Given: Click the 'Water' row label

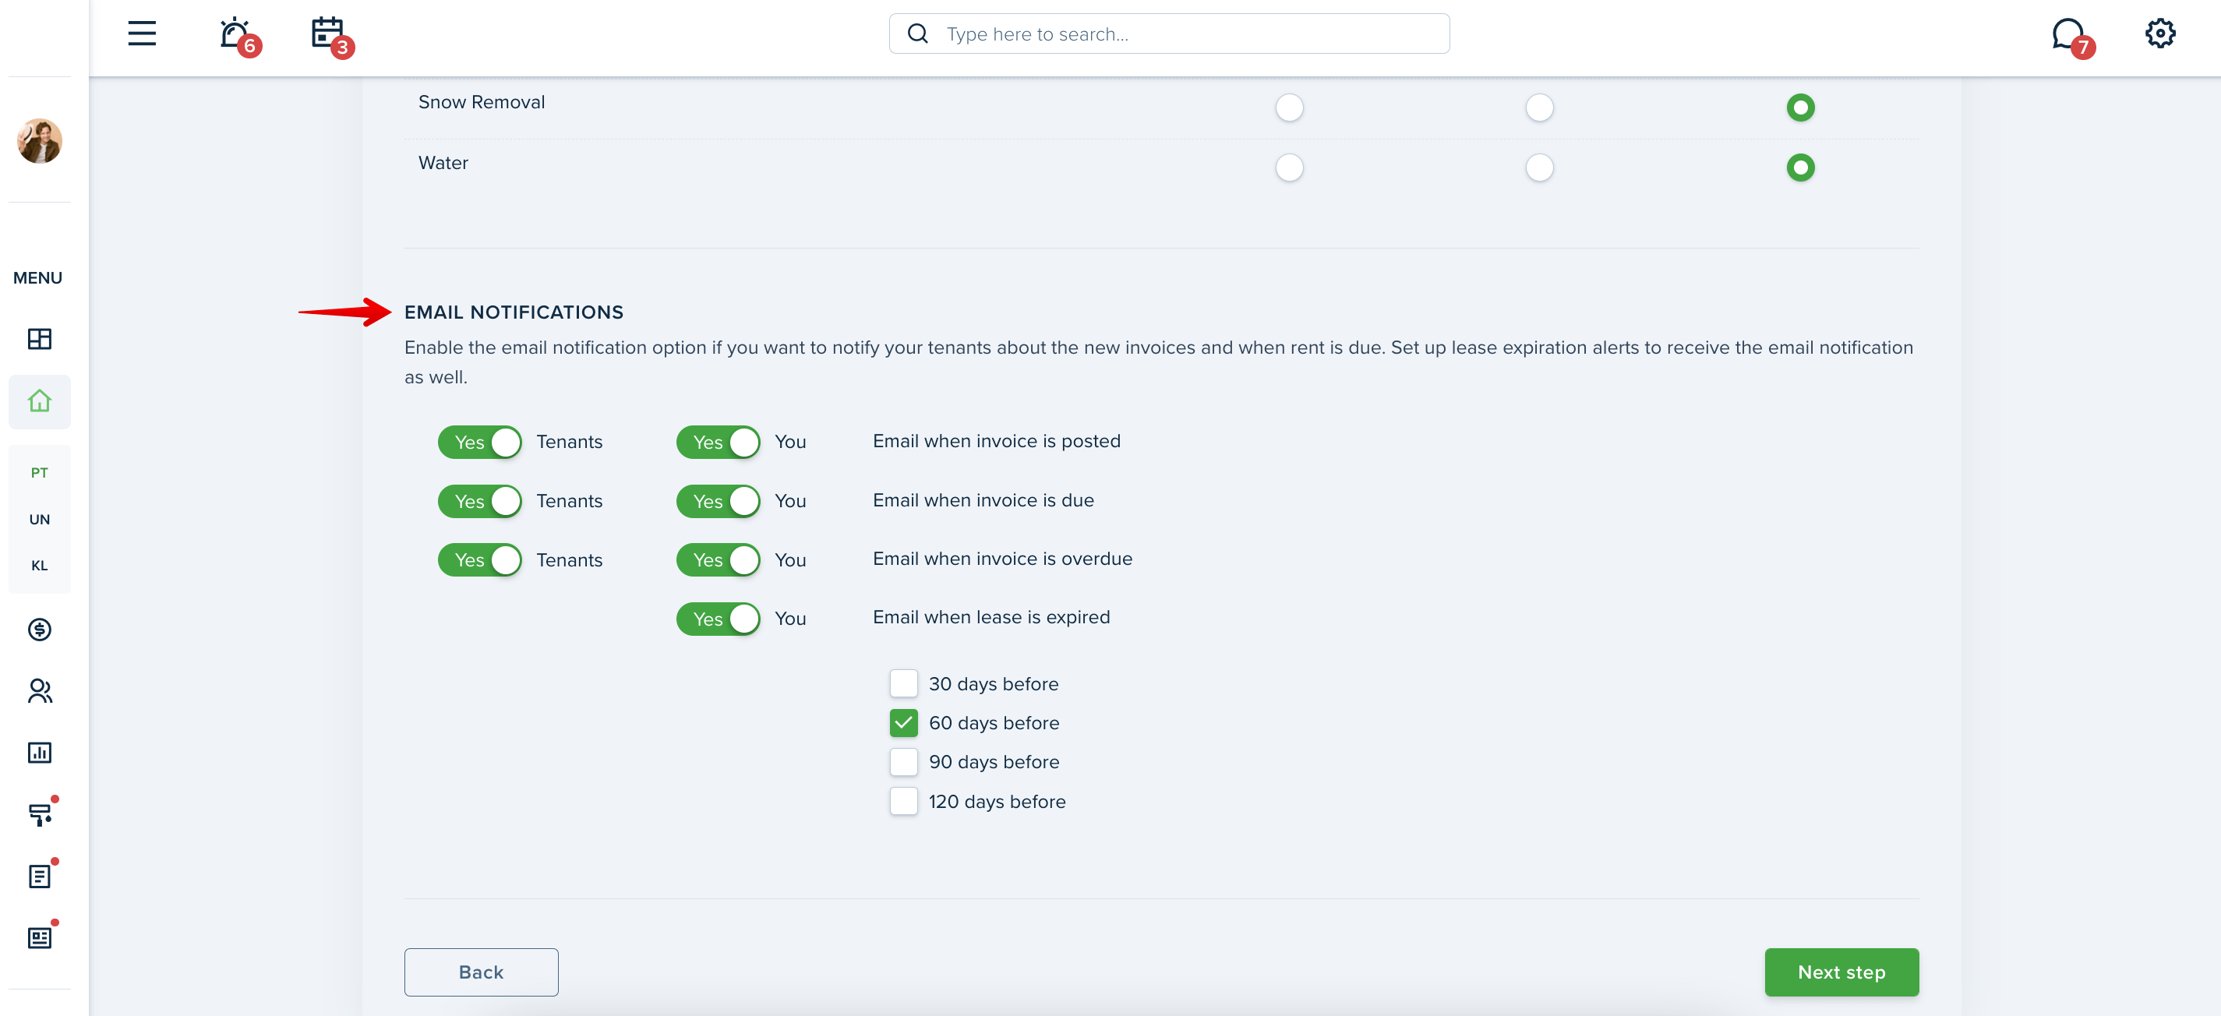Looking at the screenshot, I should (x=443, y=163).
